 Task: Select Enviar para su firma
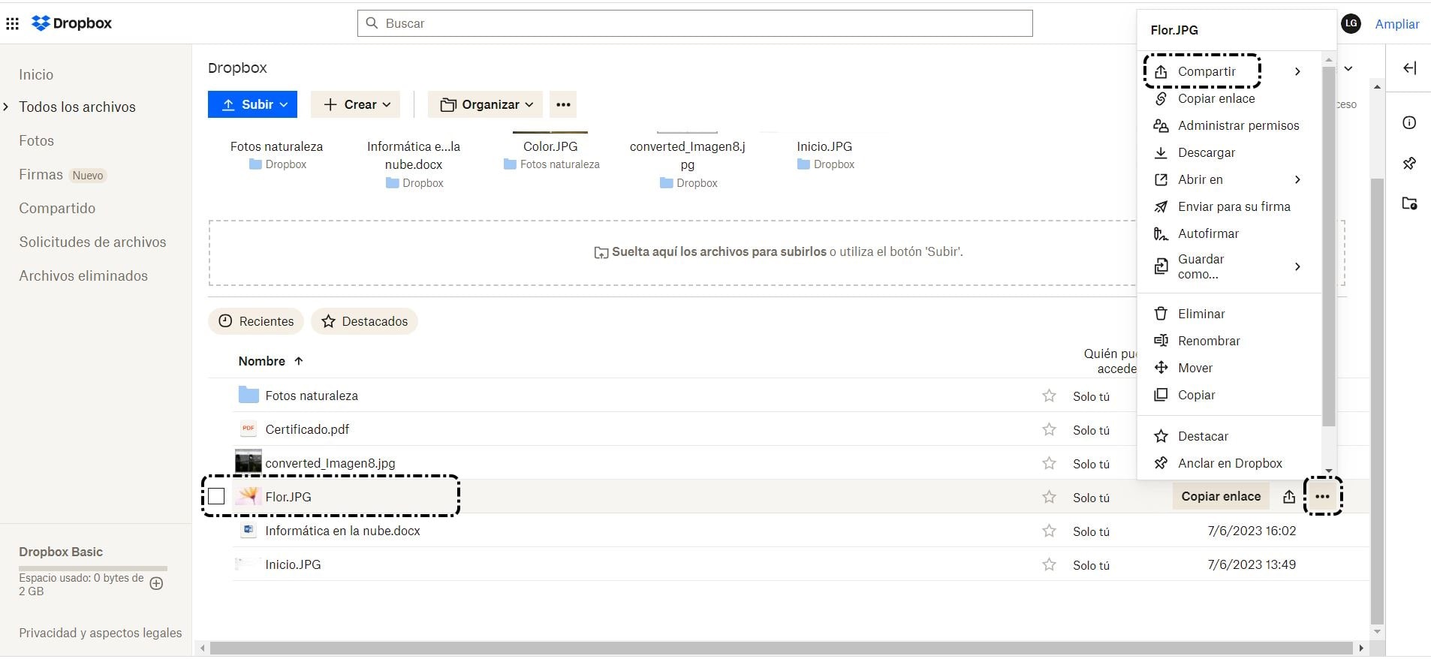pyautogui.click(x=1234, y=206)
